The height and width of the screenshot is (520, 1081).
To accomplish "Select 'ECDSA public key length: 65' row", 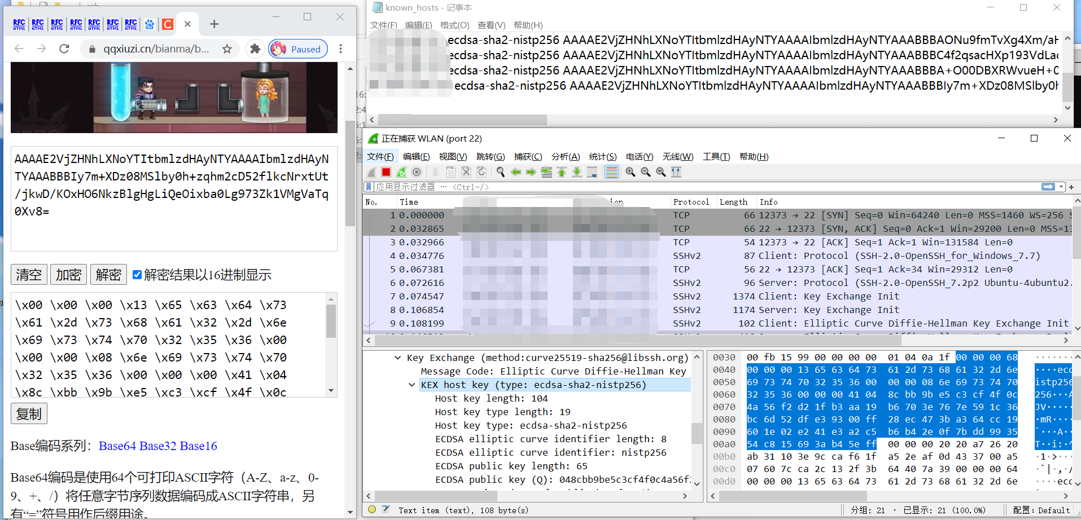I will pyautogui.click(x=511, y=466).
